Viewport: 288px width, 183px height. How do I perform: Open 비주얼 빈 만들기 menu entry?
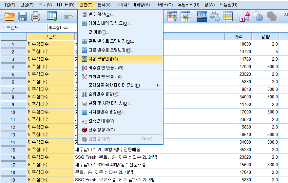tap(120, 68)
